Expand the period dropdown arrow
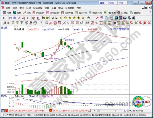 7,18
